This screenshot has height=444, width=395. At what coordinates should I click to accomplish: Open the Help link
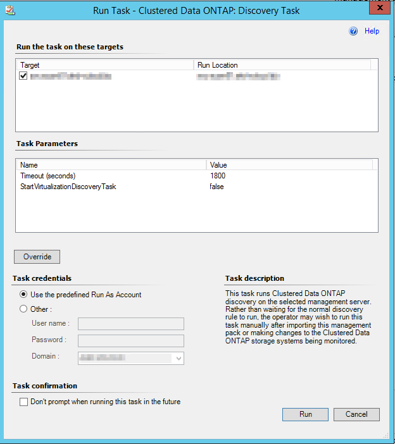(372, 31)
